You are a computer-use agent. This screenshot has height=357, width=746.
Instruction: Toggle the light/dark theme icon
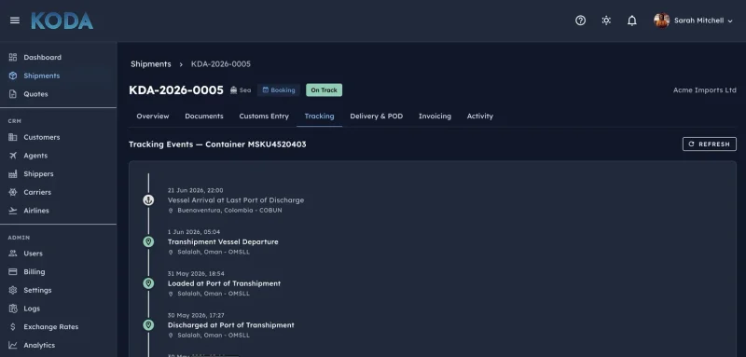point(606,21)
